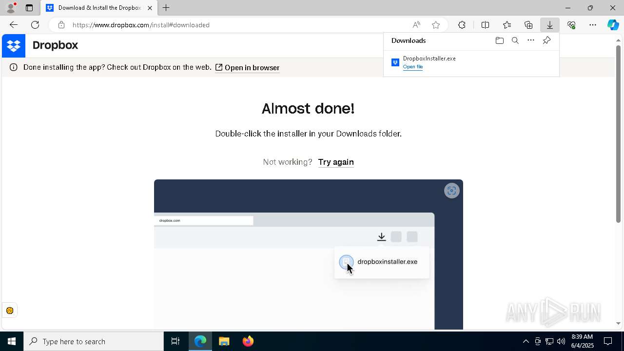Open the tab actions menu icon
This screenshot has height=351, width=624.
click(x=29, y=8)
